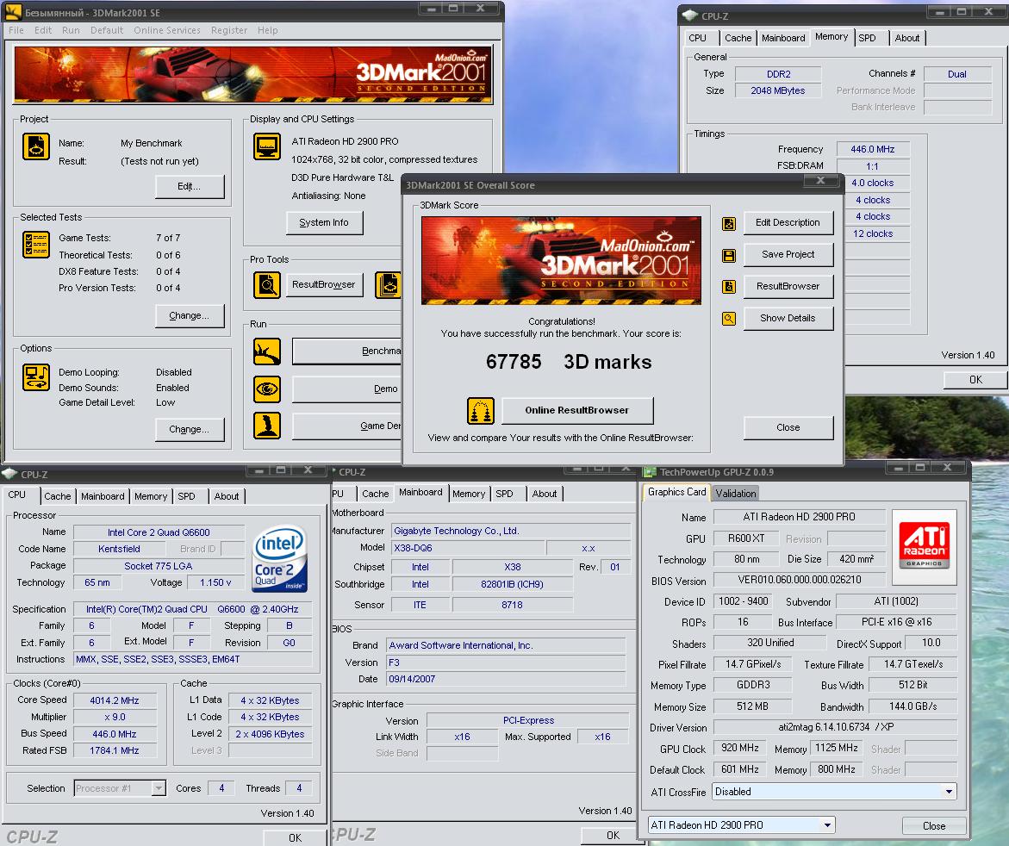The image size is (1009, 846).
Task: Click Change... button under Options
Action: (x=190, y=429)
